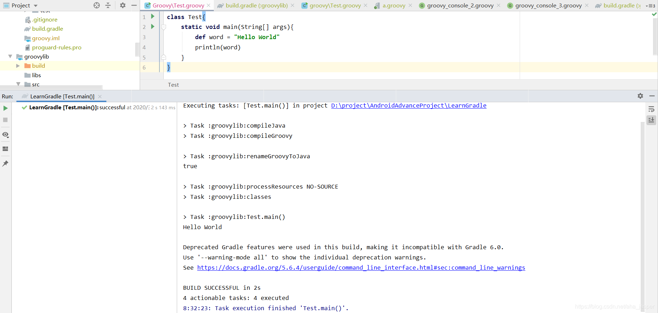The image size is (658, 313).
Task: Close build.gradle (:groovylib) tab
Action: point(292,5)
